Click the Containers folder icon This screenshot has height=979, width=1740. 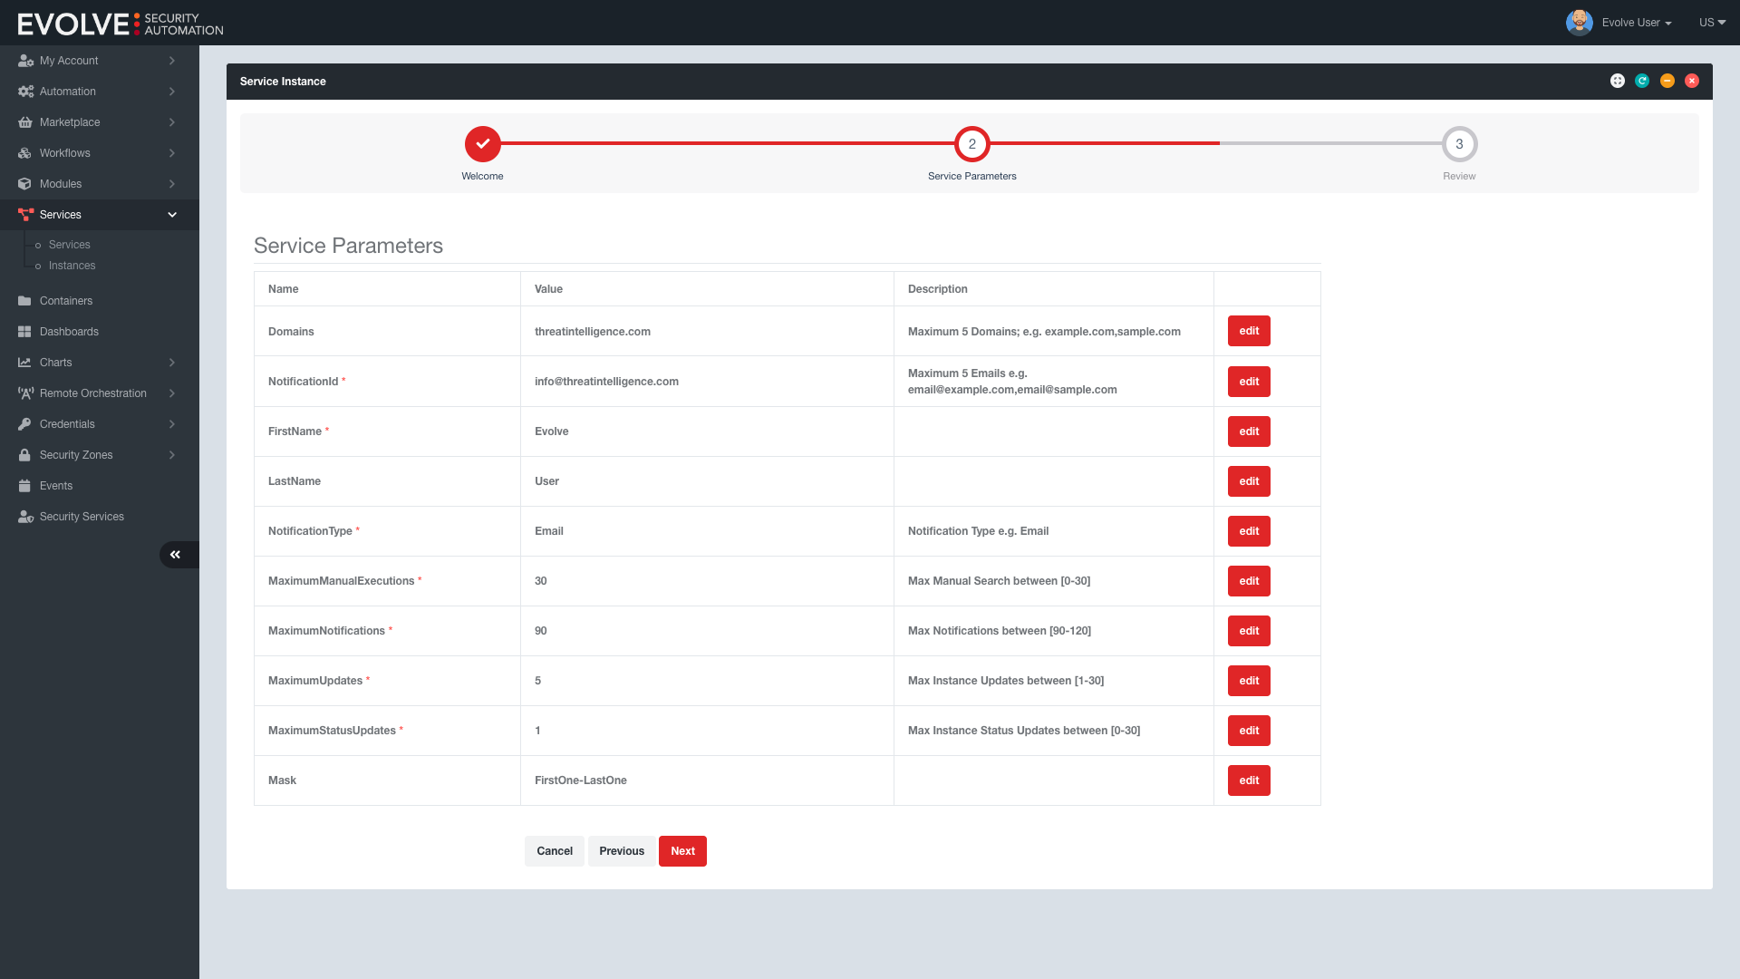(x=24, y=301)
